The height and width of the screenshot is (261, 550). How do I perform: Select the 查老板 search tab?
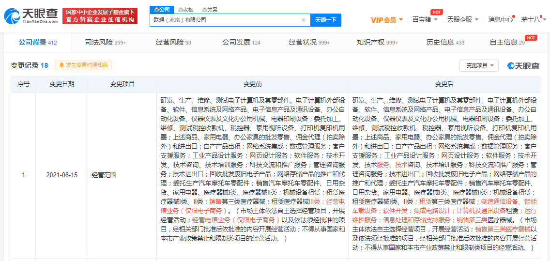(x=185, y=10)
